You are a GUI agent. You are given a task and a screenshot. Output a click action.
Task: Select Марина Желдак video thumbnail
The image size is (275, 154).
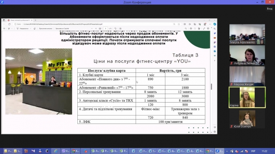[x=247, y=76]
